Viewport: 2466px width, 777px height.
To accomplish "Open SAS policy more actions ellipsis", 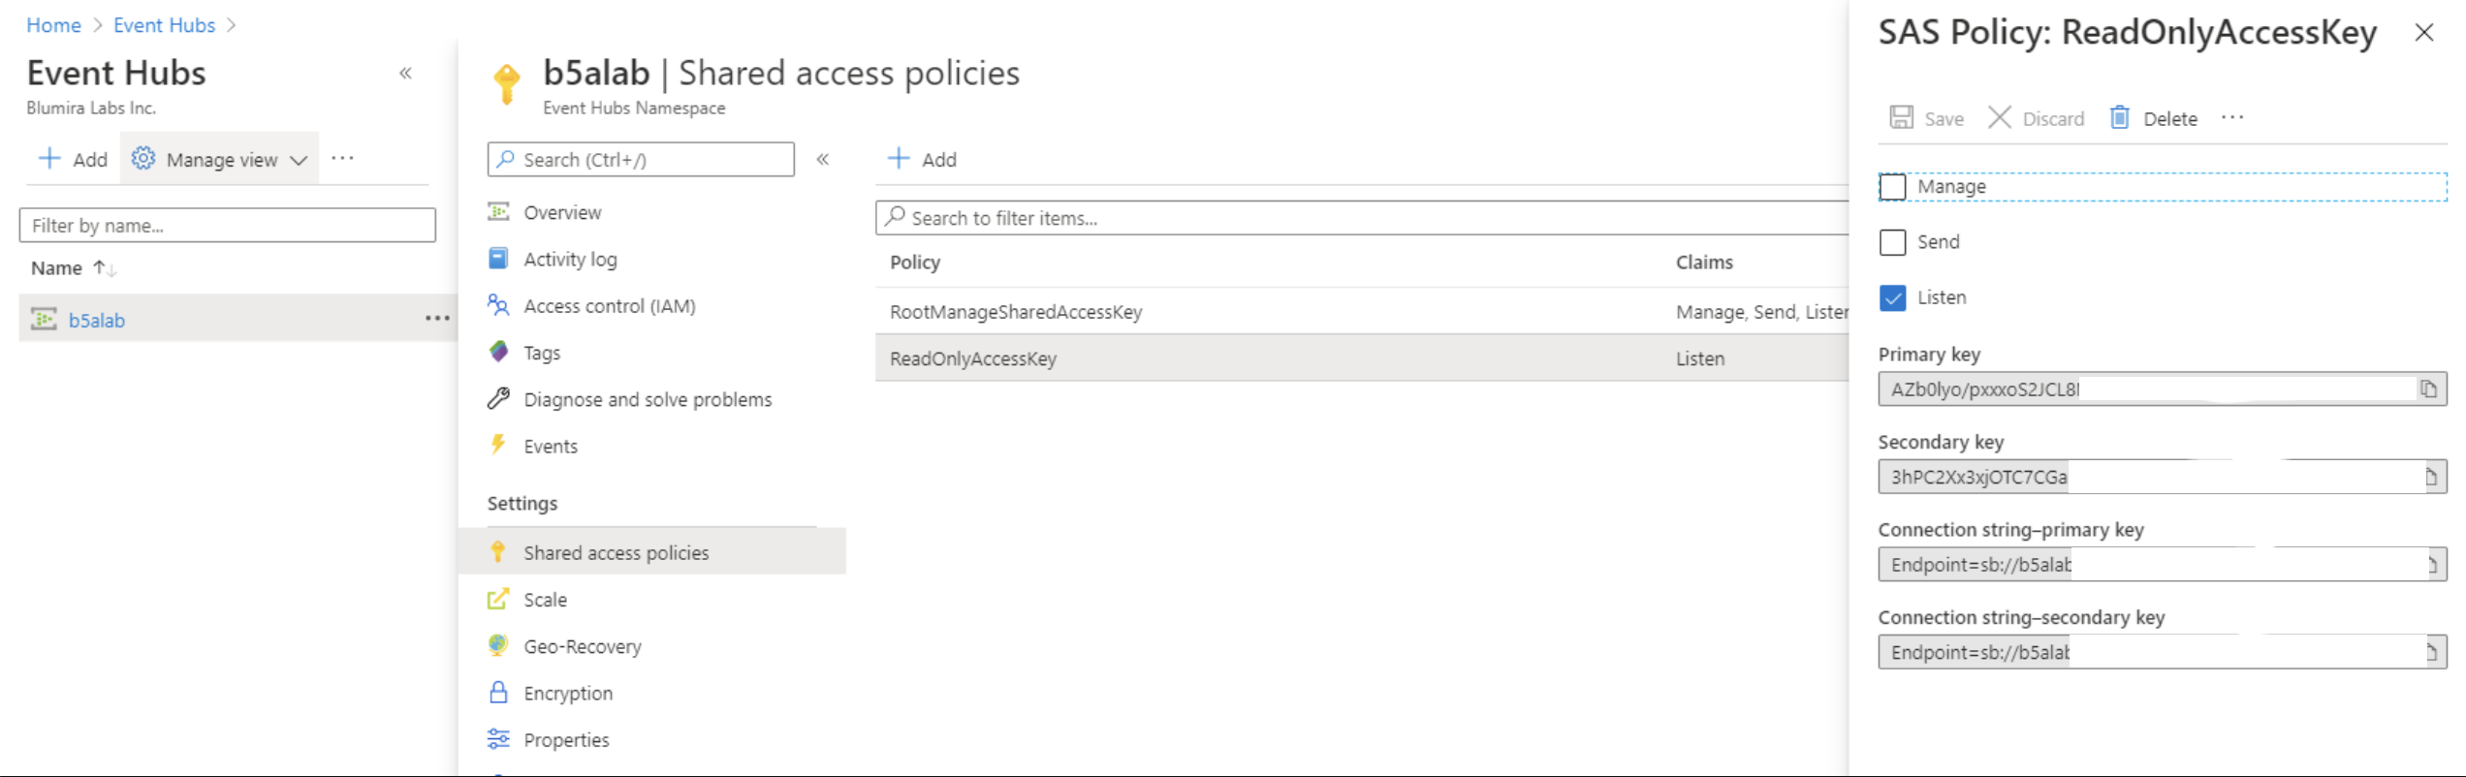I will point(2232,118).
